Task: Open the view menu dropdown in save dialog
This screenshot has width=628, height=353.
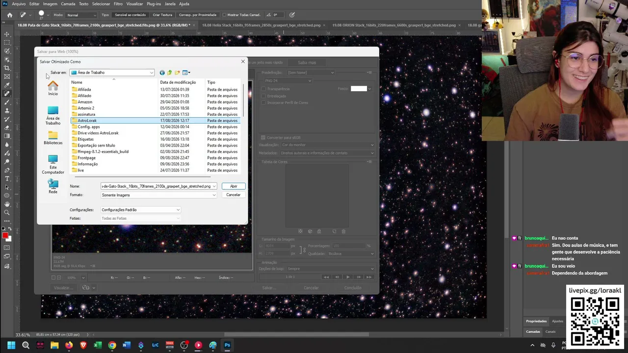Action: tap(186, 73)
